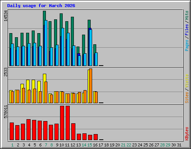Select day 28 on the date axis
This screenshot has width=191, height=149.
[162, 145]
